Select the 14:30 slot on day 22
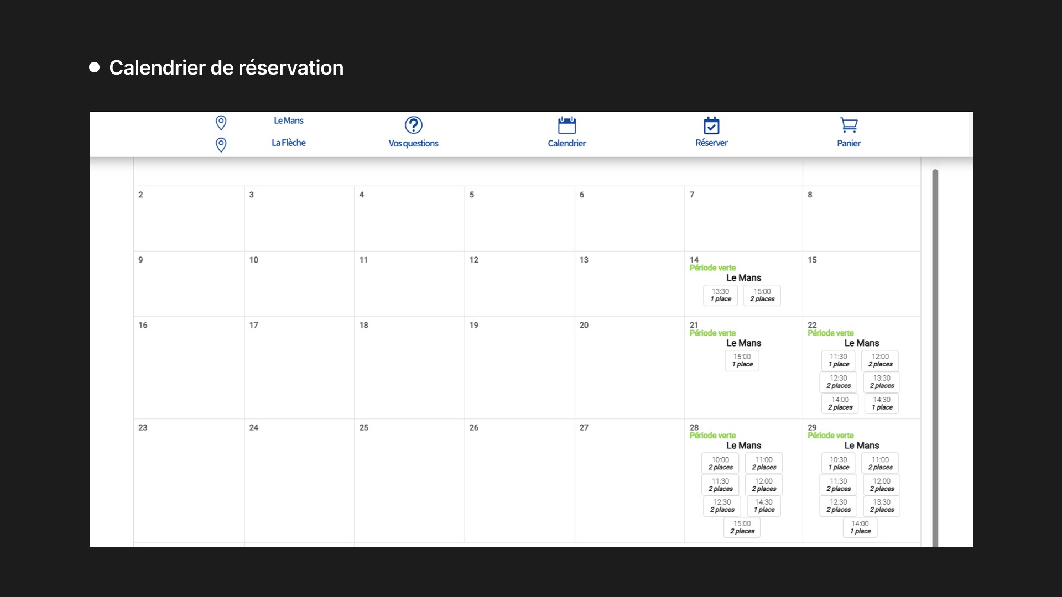Screen dimensions: 1062x597 click(x=882, y=404)
